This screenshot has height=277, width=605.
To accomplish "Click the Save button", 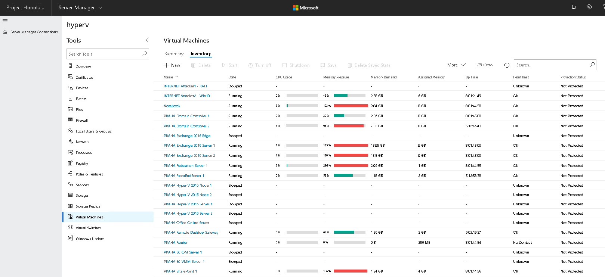I will (x=328, y=65).
